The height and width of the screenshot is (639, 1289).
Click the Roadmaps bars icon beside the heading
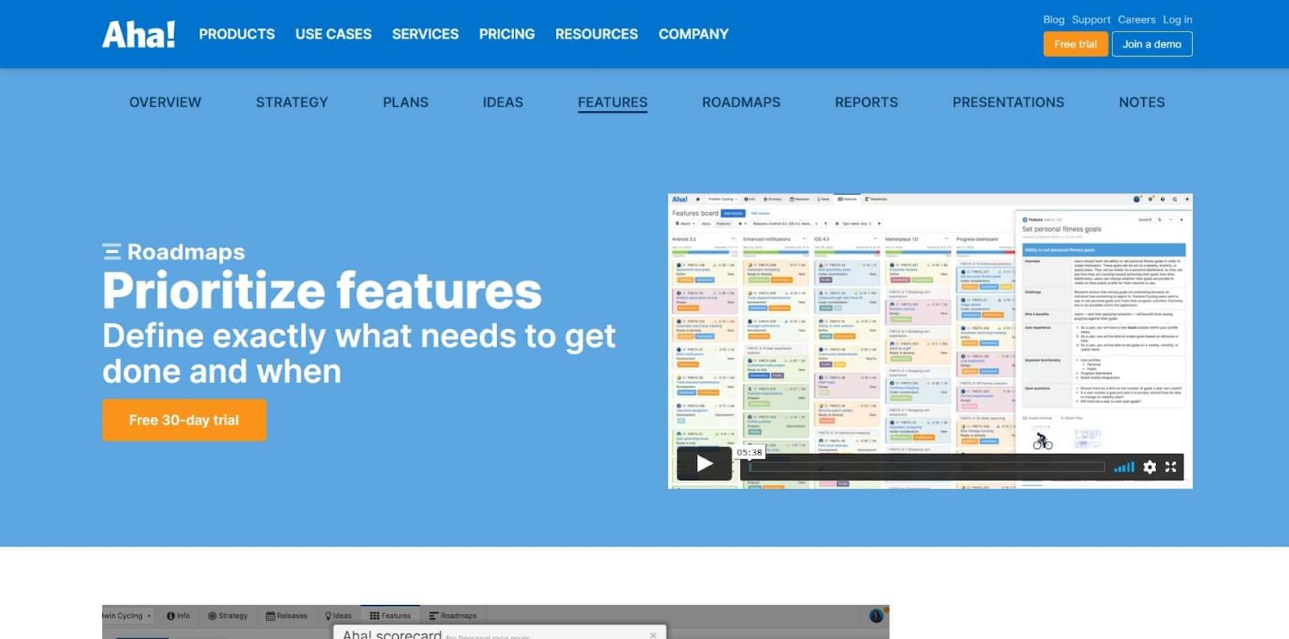click(112, 252)
